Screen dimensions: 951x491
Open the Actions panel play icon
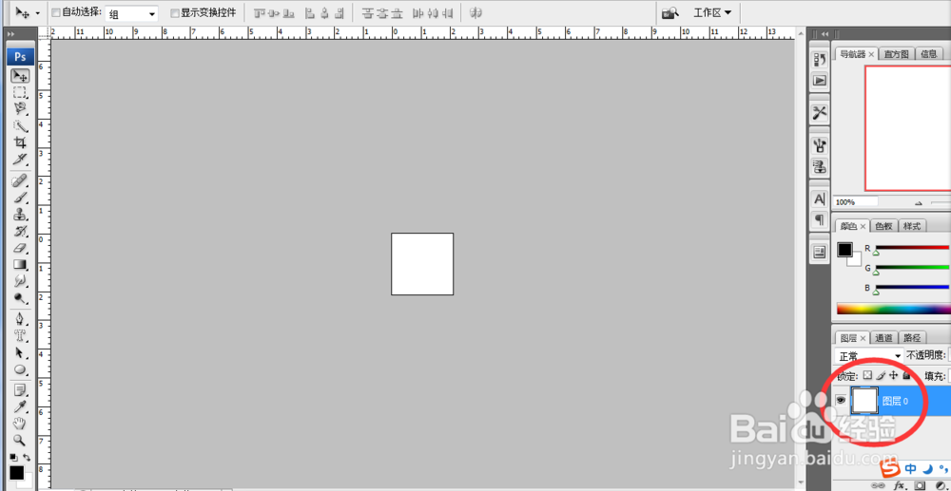(820, 80)
